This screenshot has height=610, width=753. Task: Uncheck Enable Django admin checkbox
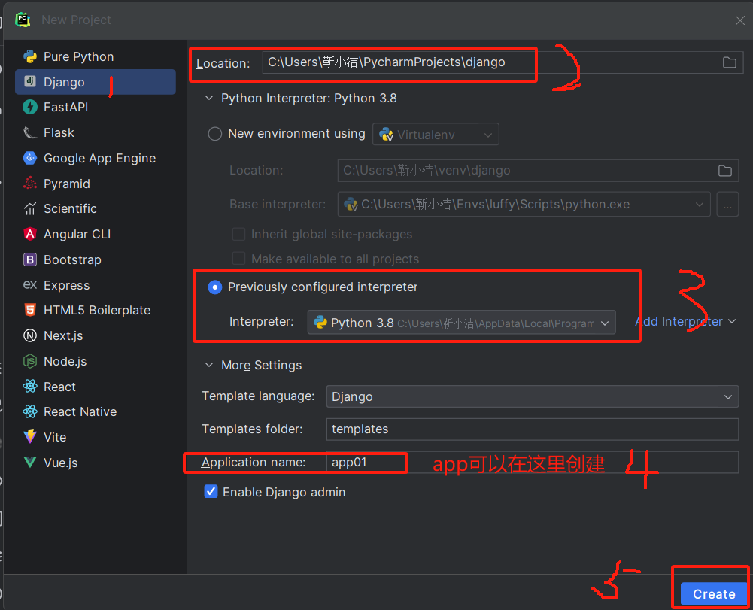click(211, 492)
